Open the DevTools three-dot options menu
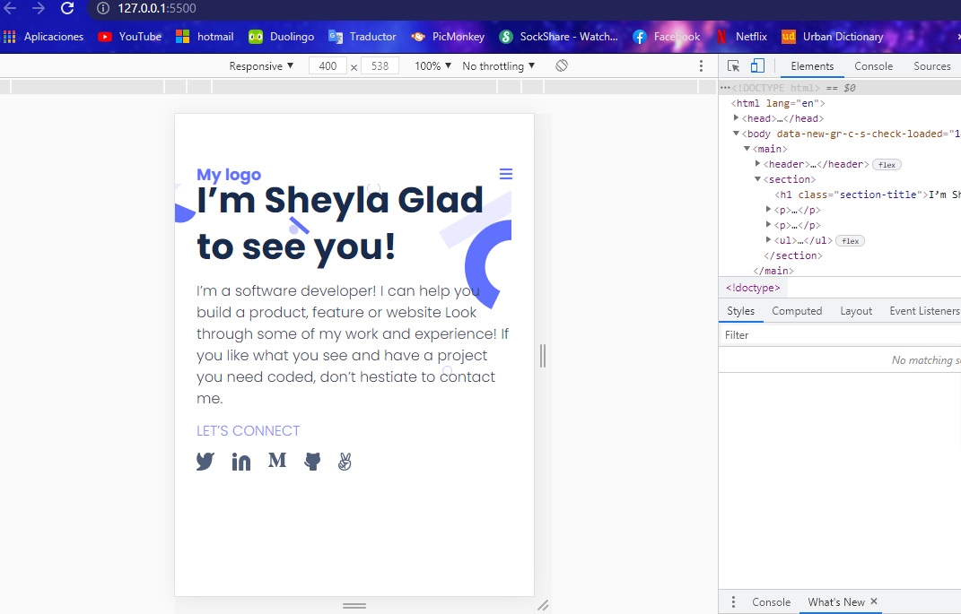Screen dimensions: 961x614 (703, 65)
